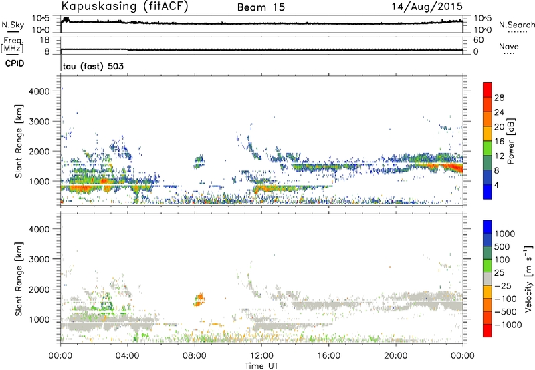This screenshot has width=535, height=370.
Task: Click the velocity panel 'Slant Range [km]' label
Action: click(19, 279)
